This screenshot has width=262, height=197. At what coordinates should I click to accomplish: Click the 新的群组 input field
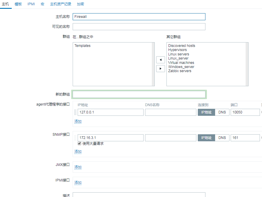(139, 94)
